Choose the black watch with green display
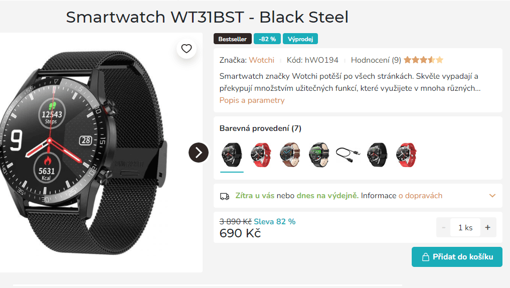Screen dimensions: 510x288 coord(319,155)
